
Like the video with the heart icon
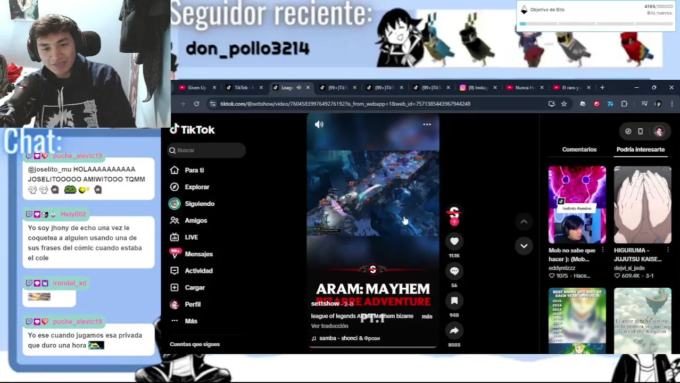[x=454, y=242]
